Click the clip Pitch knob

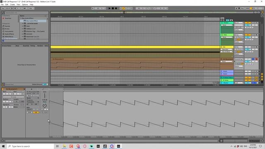pos(45,106)
